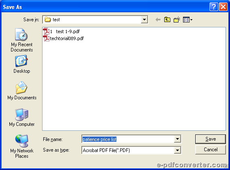Go up one folder level
230x170 pixels.
point(167,20)
